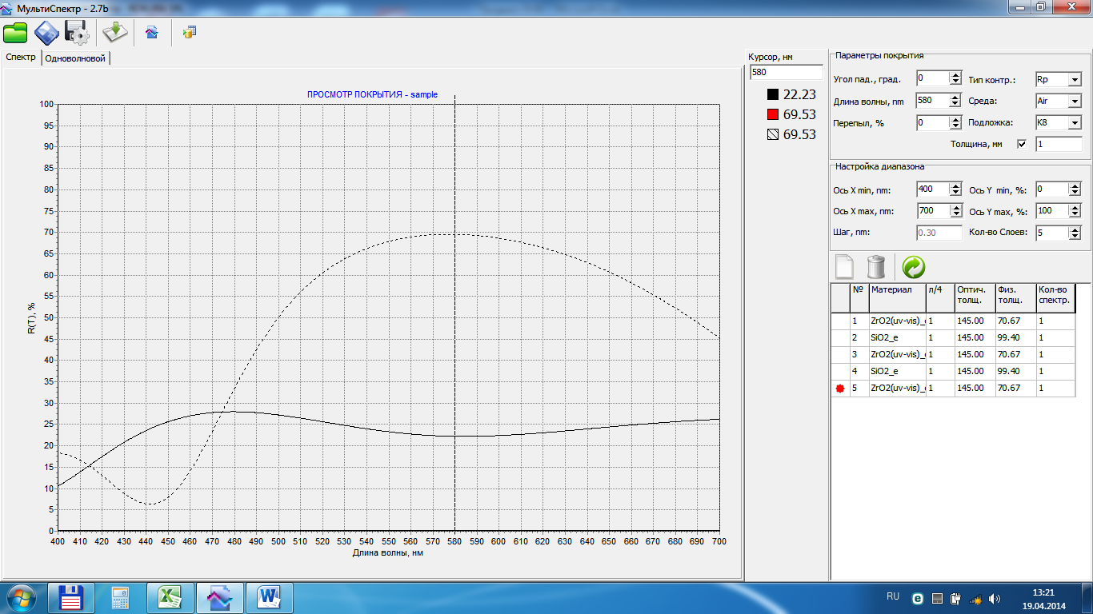The image size is (1093, 614).
Task: Click the green arrow import tray icon
Action: pos(114,33)
